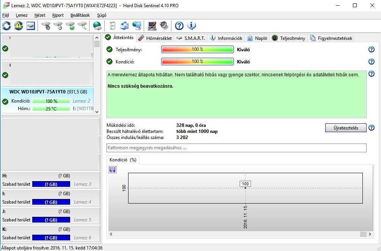Click the monitor with screwdriver configuration icon

click(x=152, y=25)
